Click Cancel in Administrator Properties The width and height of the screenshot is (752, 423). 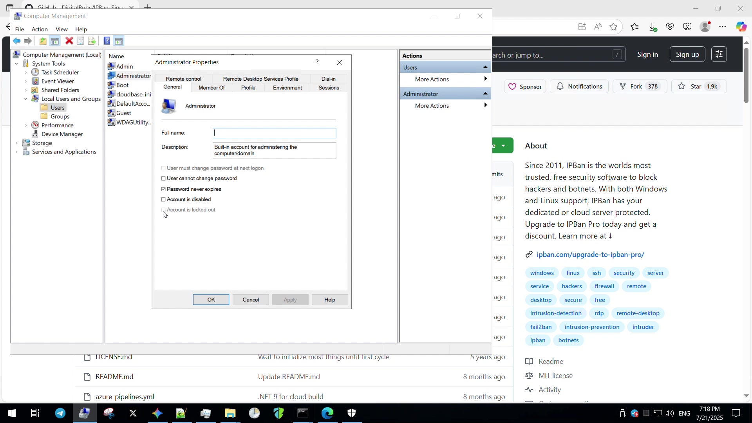251,300
